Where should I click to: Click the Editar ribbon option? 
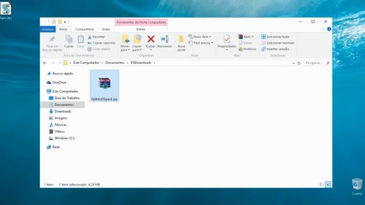pos(245,43)
